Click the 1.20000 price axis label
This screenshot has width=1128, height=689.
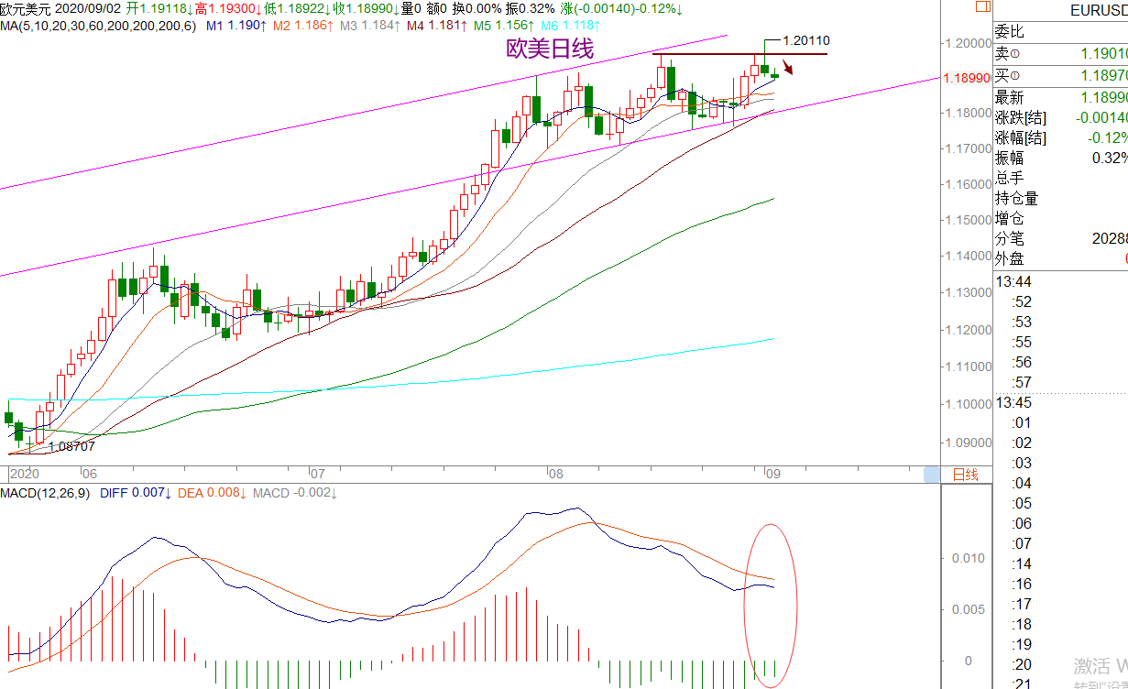(967, 43)
